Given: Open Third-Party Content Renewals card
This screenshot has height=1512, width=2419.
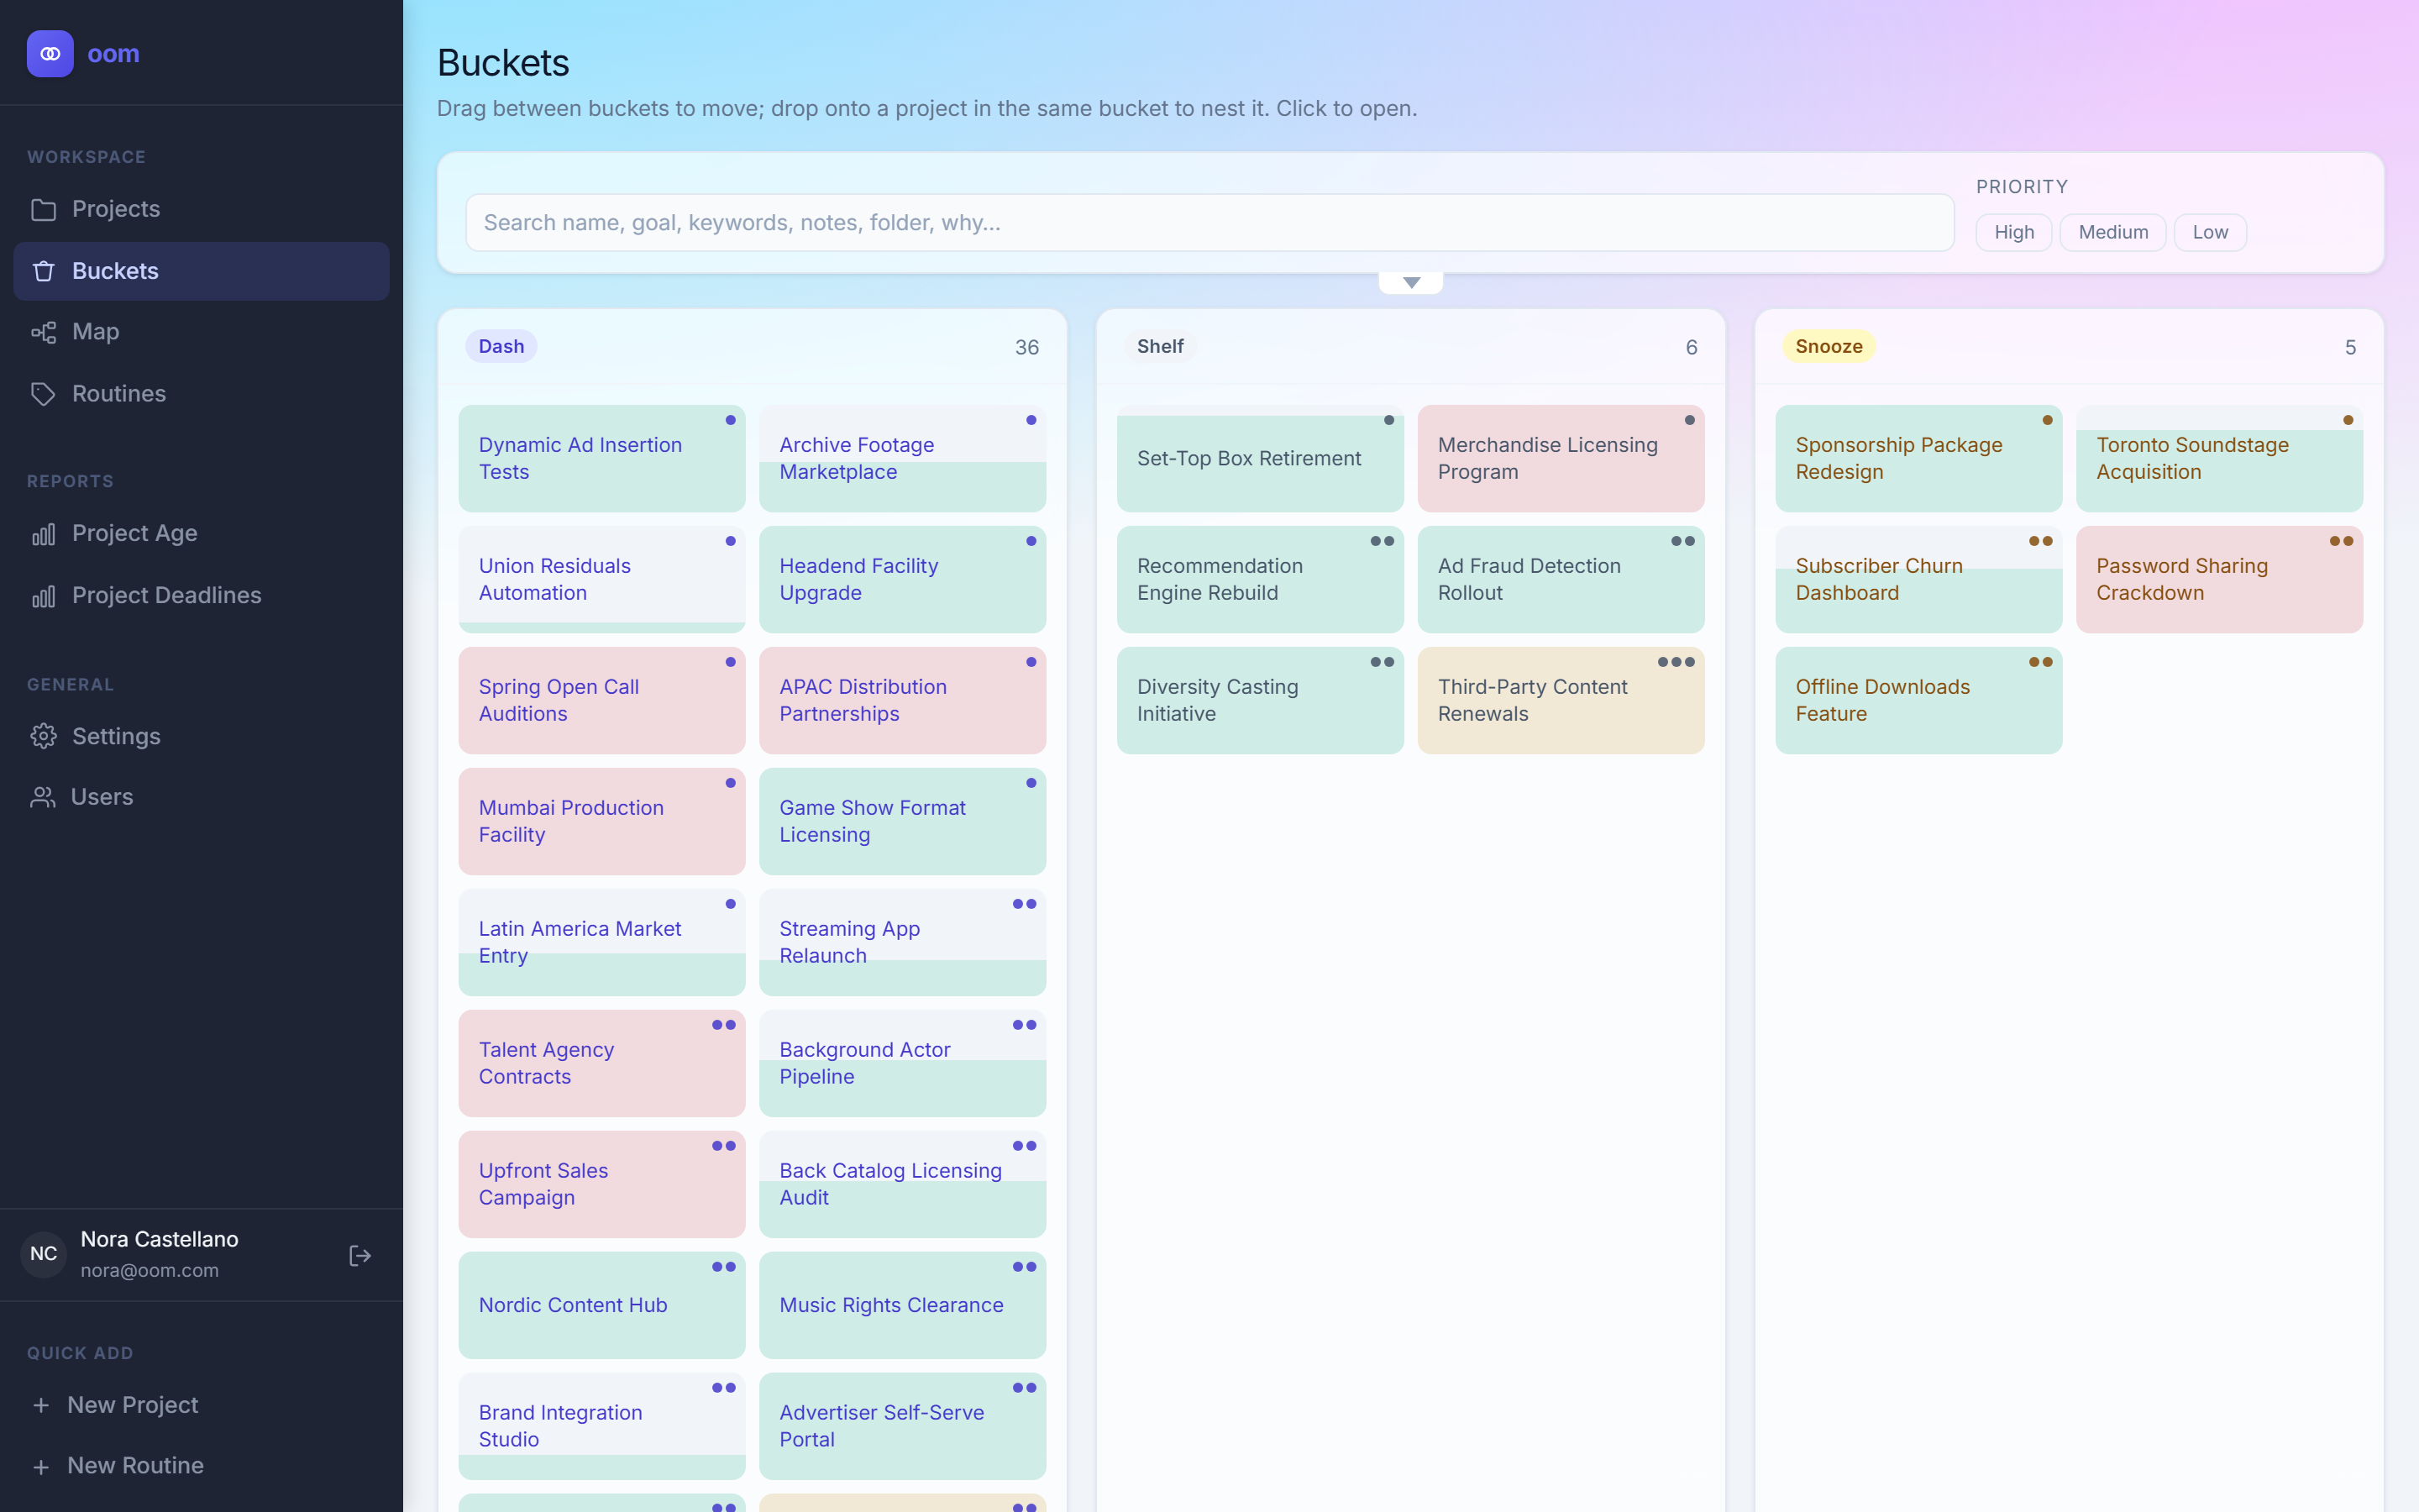Looking at the screenshot, I should (x=1561, y=701).
